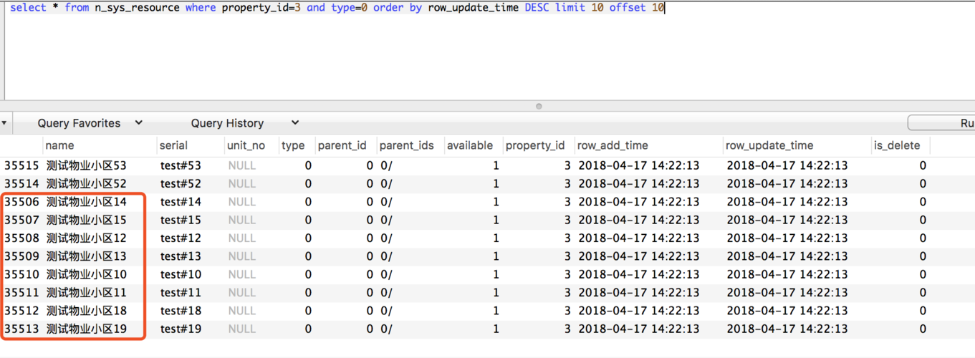Click the split pane divider handle dot
The width and height of the screenshot is (975, 358).
tap(539, 106)
